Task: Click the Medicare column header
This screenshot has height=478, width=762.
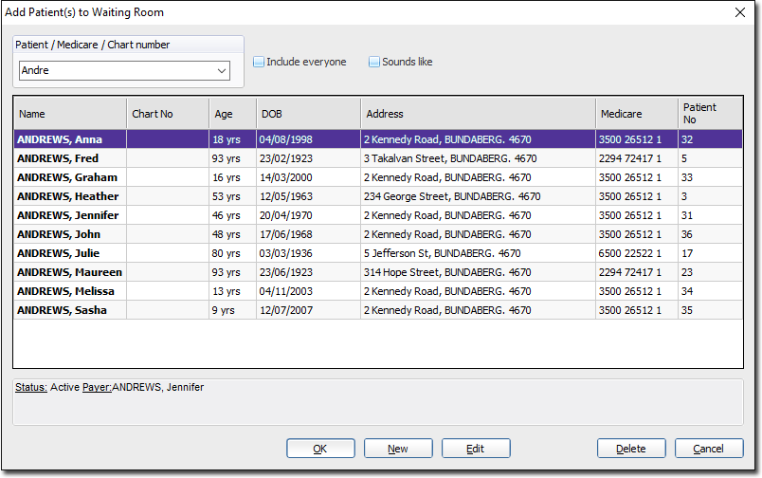Action: pos(635,114)
